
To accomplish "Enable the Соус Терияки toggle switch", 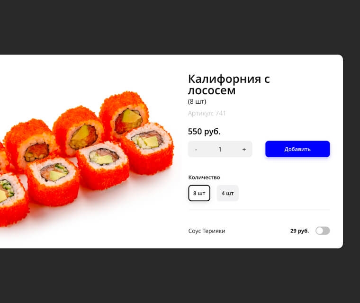I will pyautogui.click(x=323, y=231).
